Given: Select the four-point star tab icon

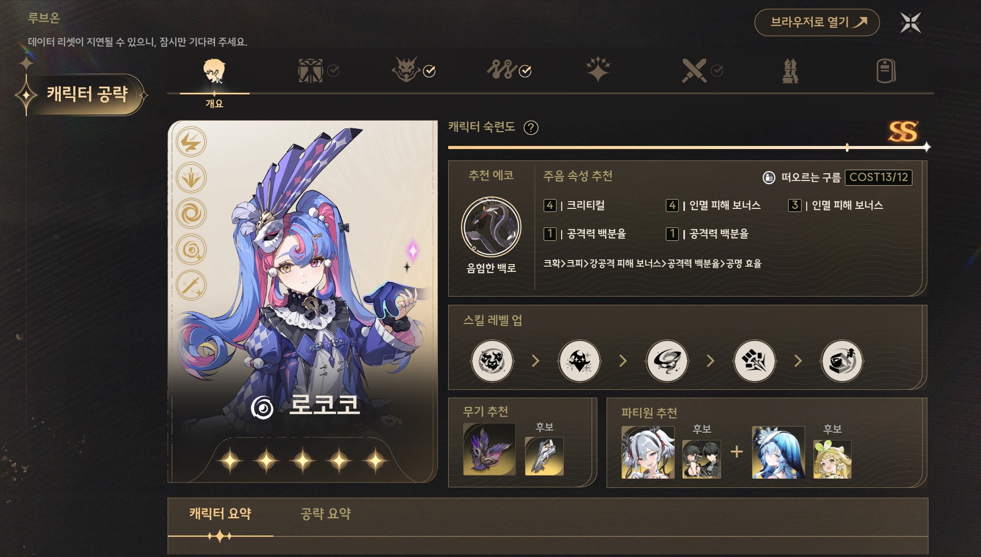Looking at the screenshot, I should tap(598, 70).
